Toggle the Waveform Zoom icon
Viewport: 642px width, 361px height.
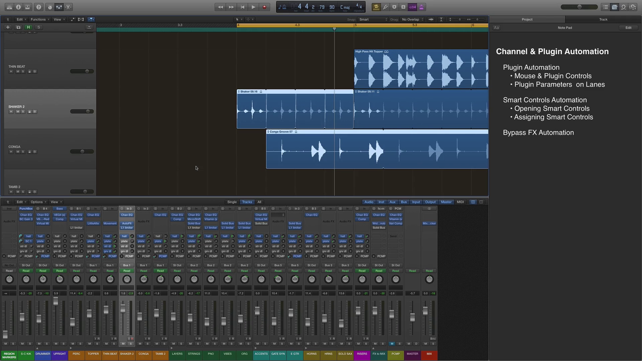431,20
